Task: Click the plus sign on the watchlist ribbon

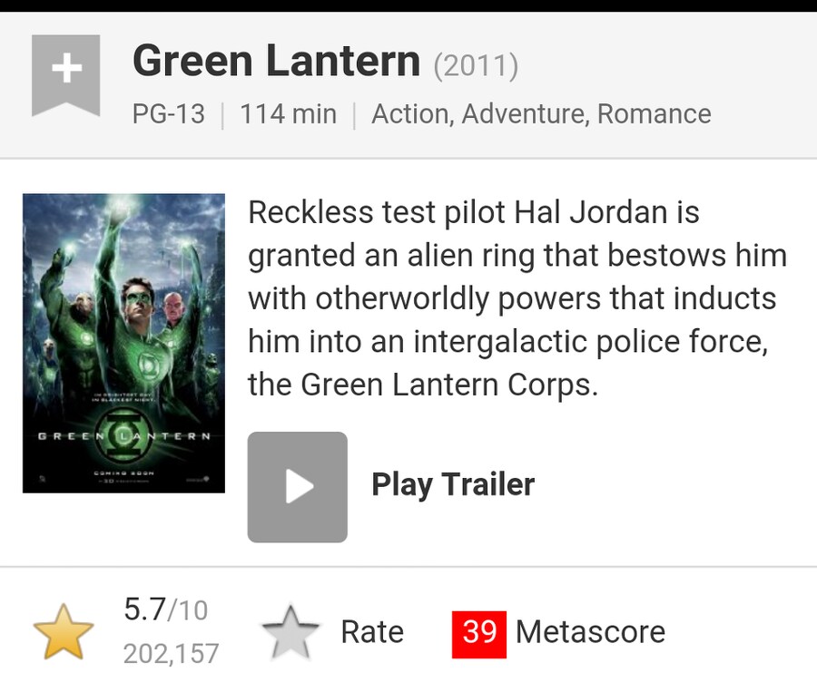Action: point(66,68)
